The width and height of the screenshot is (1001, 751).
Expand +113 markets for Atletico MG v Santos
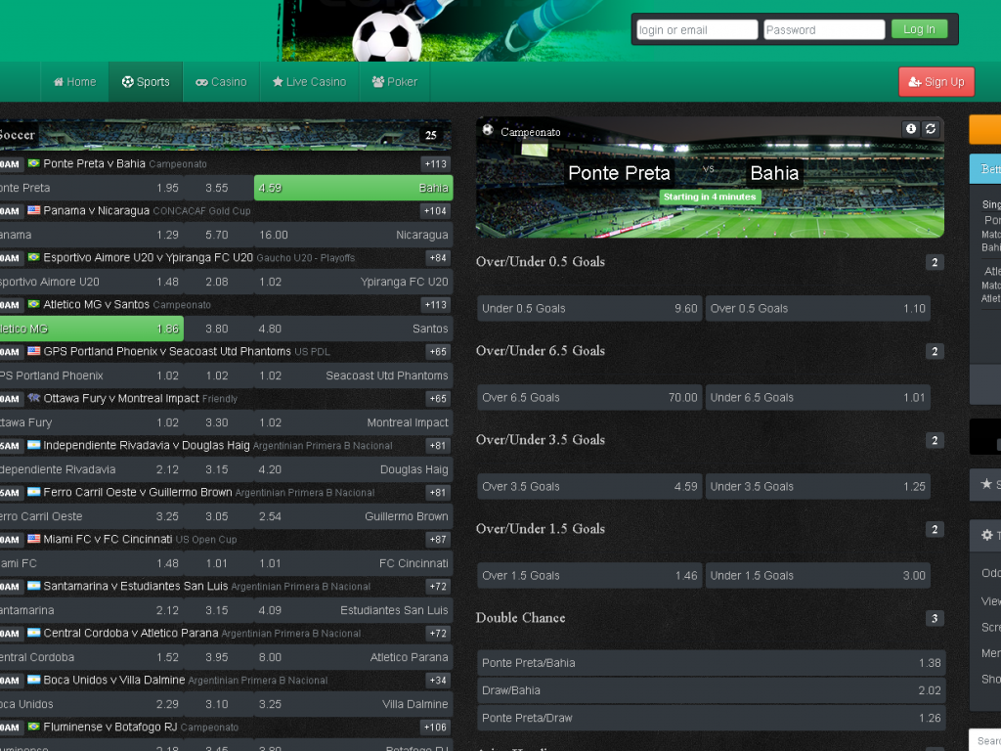[435, 305]
